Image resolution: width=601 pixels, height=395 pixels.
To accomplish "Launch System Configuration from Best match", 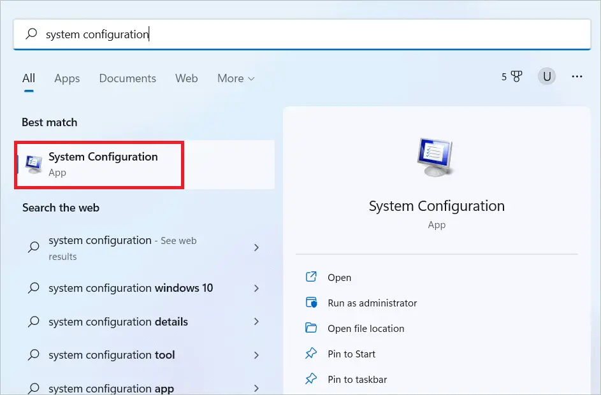I will pyautogui.click(x=102, y=162).
